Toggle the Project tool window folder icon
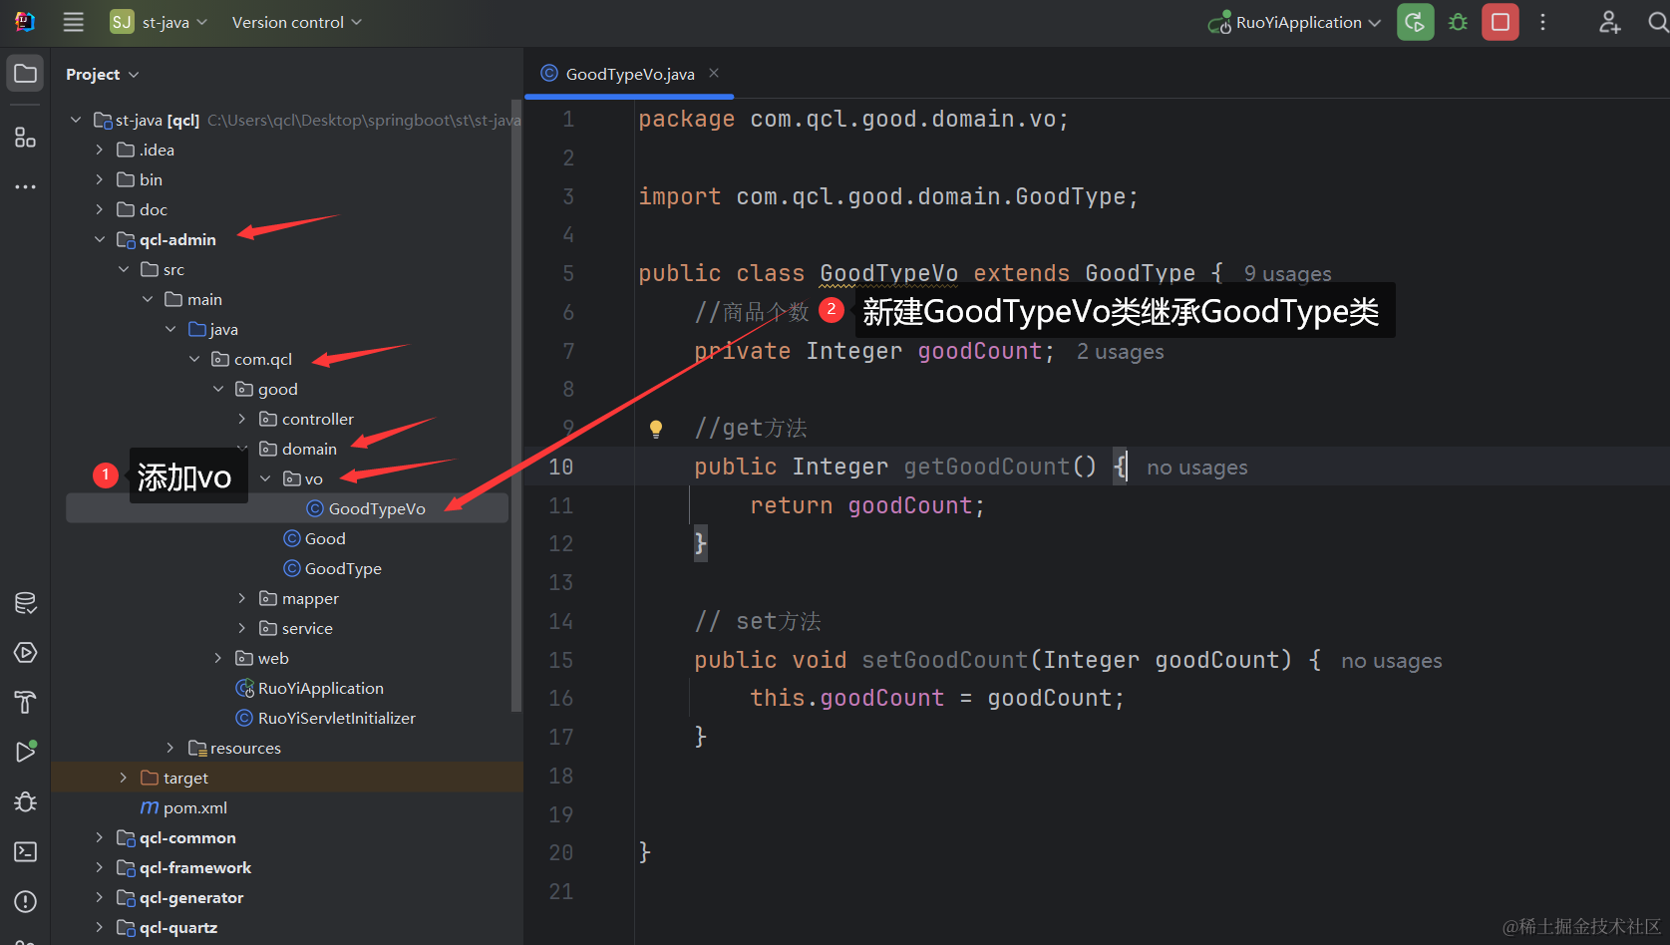Image resolution: width=1670 pixels, height=945 pixels. click(25, 74)
